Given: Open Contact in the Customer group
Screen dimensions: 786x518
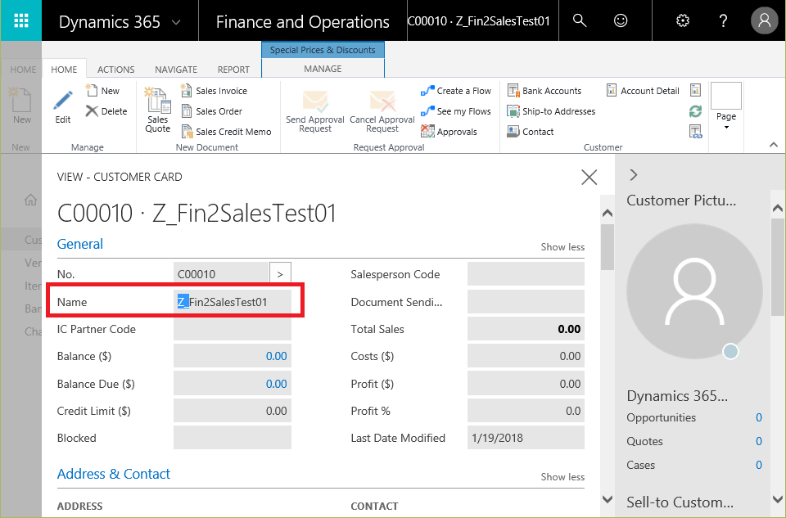Looking at the screenshot, I should (531, 132).
